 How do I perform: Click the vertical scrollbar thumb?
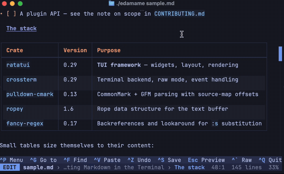coord(280,54)
